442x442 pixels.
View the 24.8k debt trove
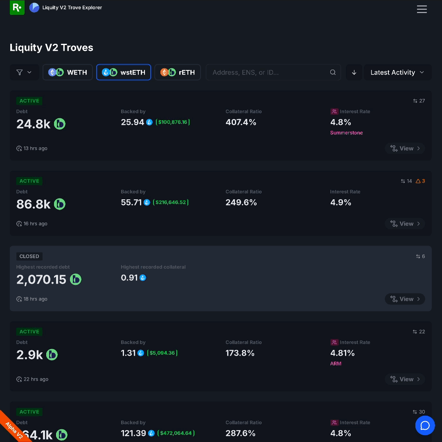[405, 149]
